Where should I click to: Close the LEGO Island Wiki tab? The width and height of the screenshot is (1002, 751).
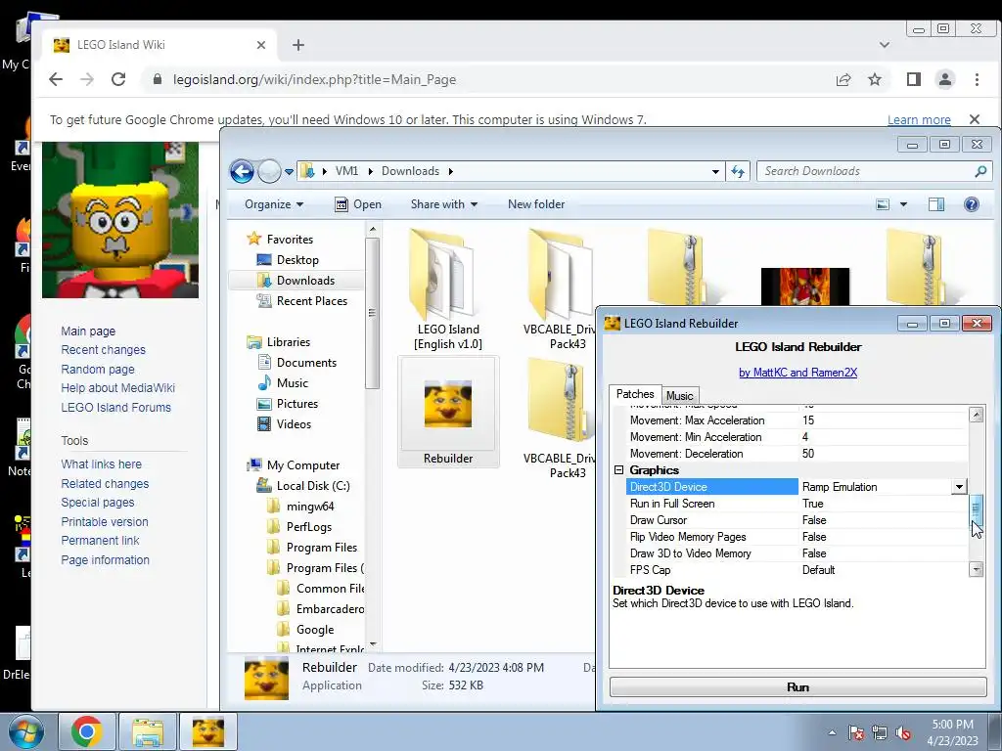pos(260,45)
